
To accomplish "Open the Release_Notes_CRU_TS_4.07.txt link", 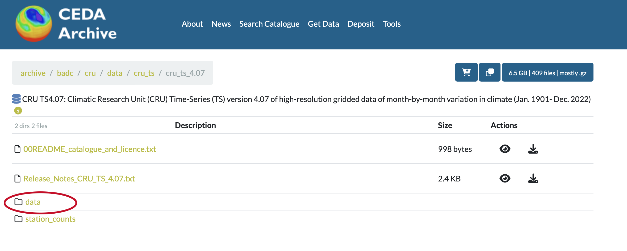I will [79, 179].
